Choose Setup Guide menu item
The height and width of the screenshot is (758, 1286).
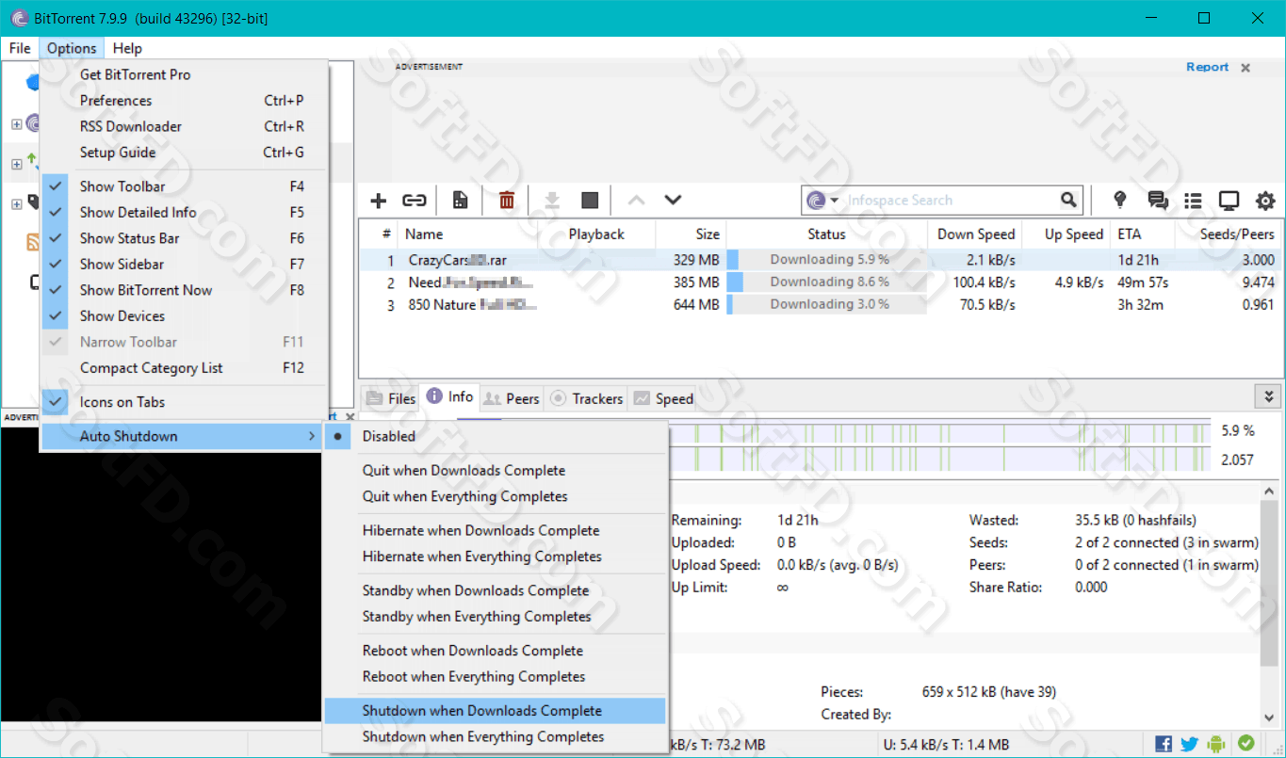tap(184, 153)
